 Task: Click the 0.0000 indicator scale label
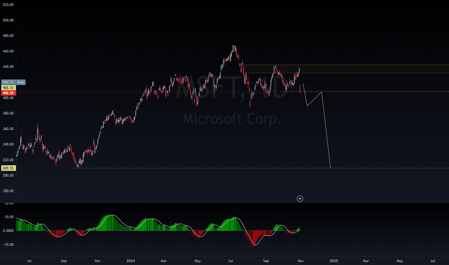point(8,231)
